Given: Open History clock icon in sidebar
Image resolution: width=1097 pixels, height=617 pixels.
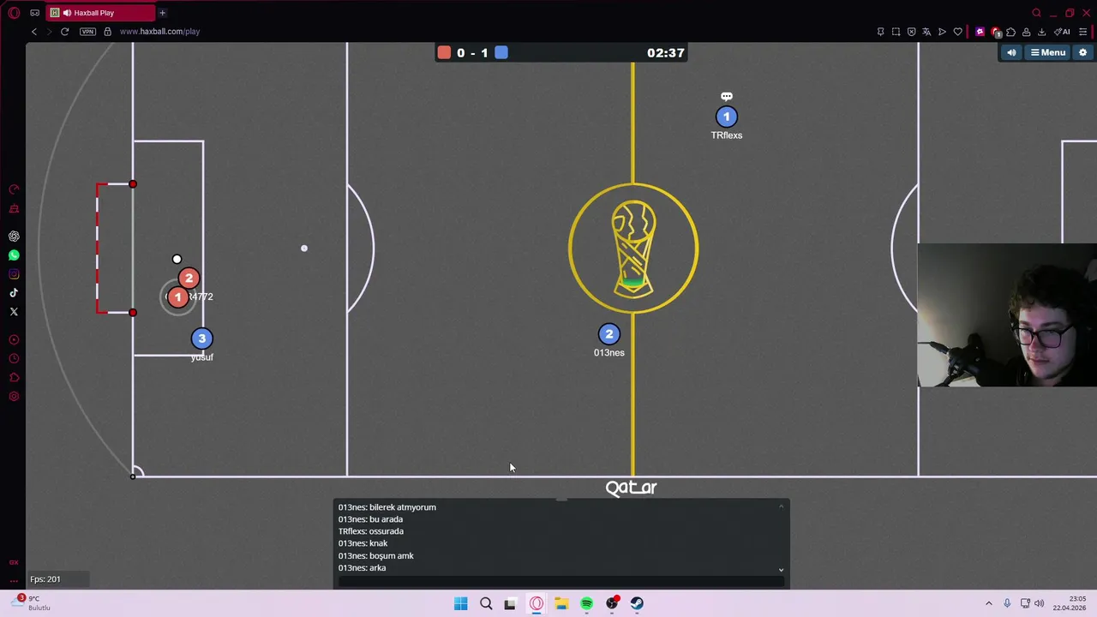Looking at the screenshot, I should point(14,359).
